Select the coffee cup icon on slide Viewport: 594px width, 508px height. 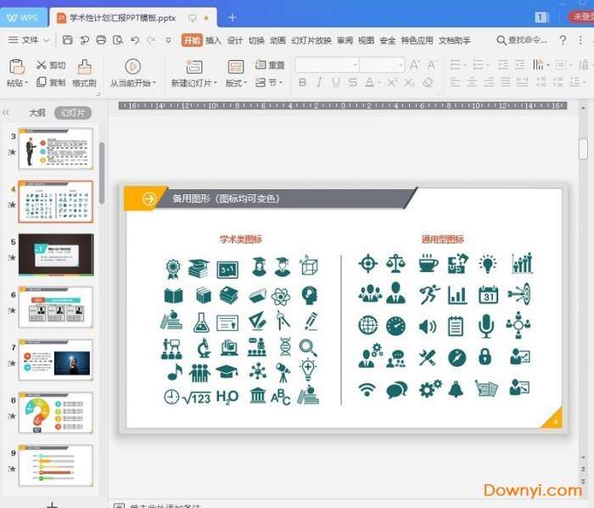(428, 263)
